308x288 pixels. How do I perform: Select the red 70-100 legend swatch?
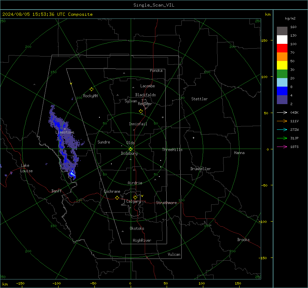click(x=282, y=48)
